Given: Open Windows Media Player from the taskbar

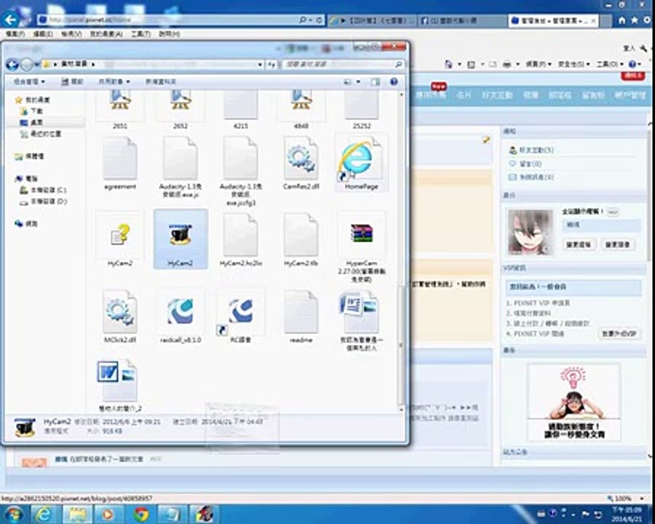Looking at the screenshot, I should [108, 514].
